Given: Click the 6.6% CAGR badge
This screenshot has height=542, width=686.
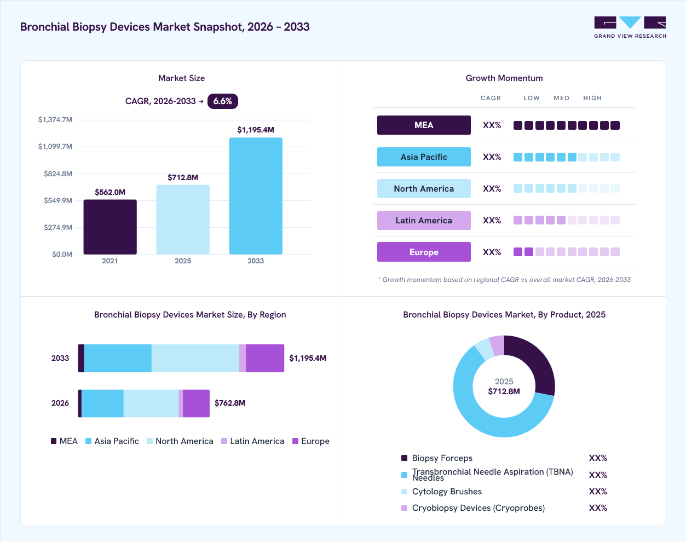Looking at the screenshot, I should coord(223,101).
